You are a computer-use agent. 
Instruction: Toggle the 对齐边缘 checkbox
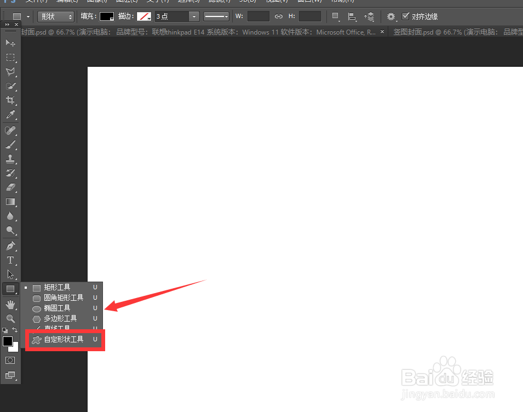(406, 16)
